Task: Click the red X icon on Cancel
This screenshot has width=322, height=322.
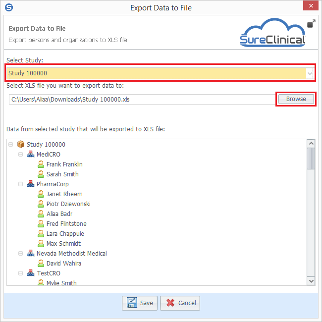Action: pyautogui.click(x=170, y=303)
